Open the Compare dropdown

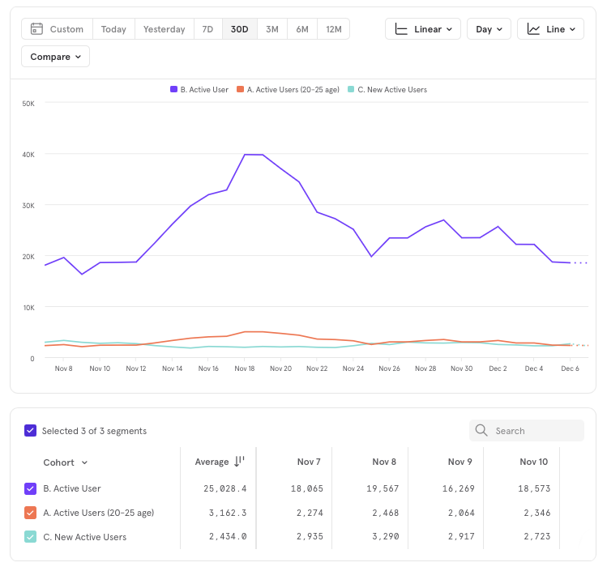coord(55,57)
